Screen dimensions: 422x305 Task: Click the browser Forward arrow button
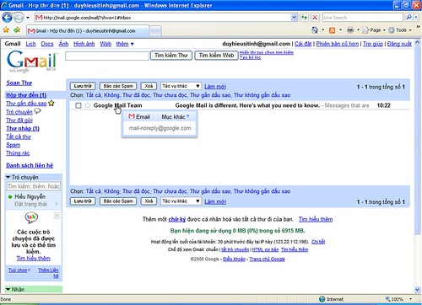[x=19, y=18]
